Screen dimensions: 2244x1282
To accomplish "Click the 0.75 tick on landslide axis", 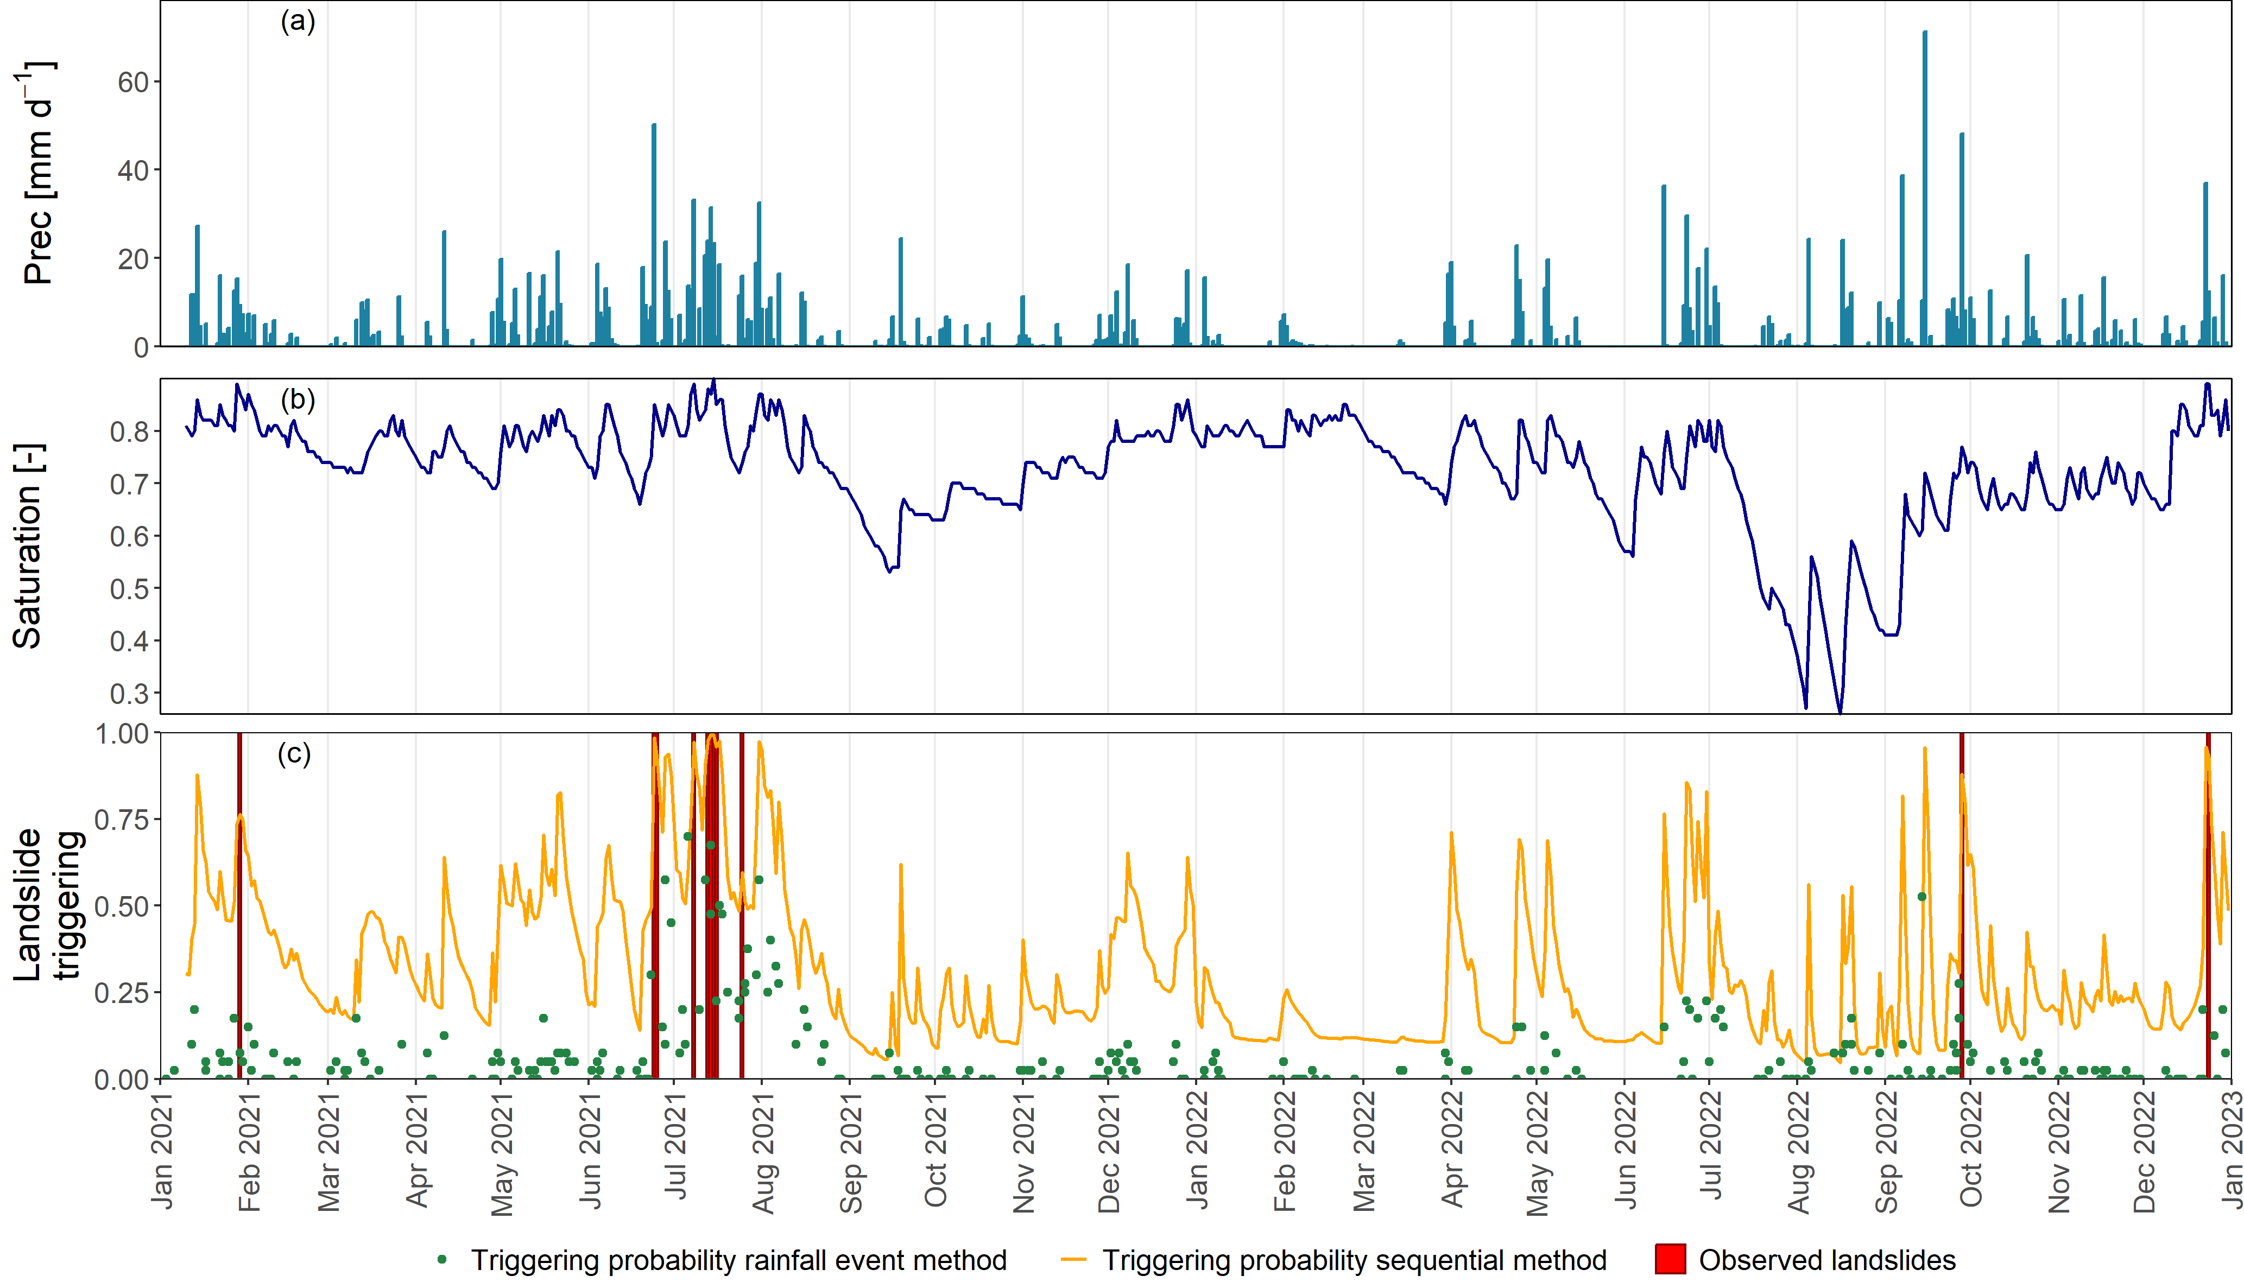I will click(122, 820).
